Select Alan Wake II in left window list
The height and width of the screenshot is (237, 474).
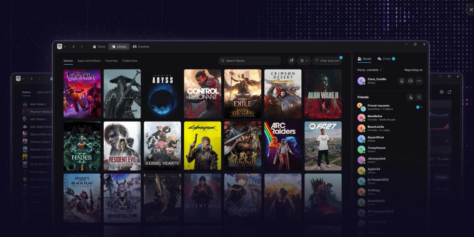tap(37, 104)
